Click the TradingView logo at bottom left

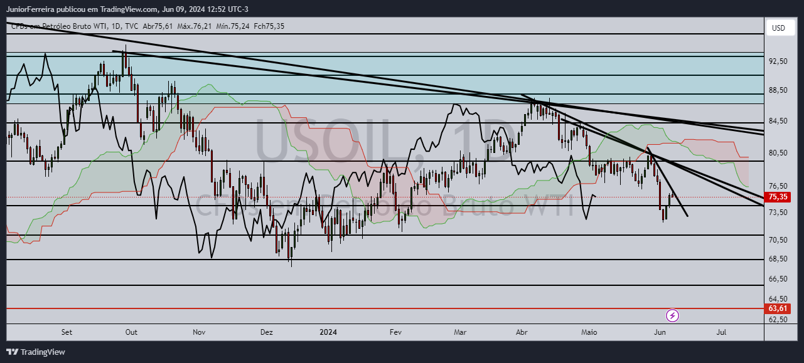click(x=36, y=352)
